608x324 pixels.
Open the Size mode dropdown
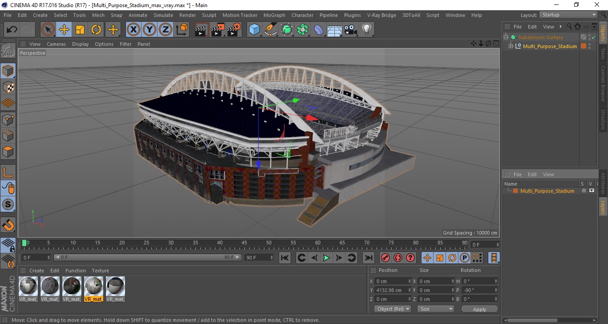(436, 309)
